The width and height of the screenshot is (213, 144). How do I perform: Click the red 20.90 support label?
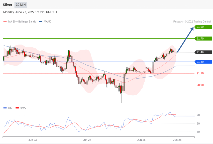point(200,85)
